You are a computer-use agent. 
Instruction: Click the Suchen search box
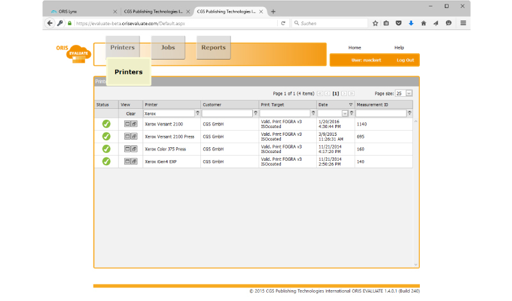pos(330,23)
